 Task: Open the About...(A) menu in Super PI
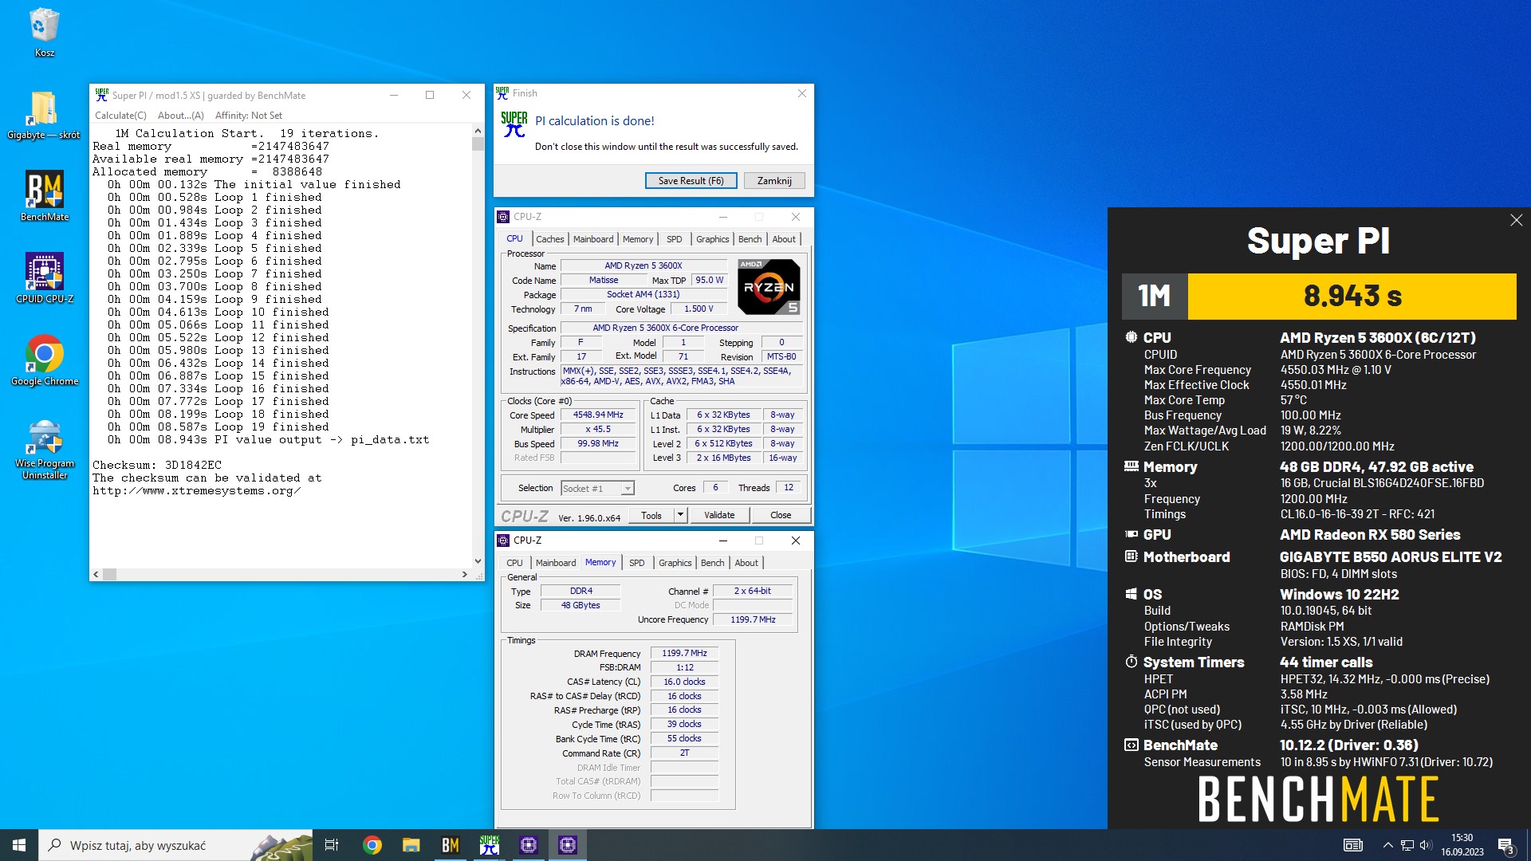(181, 116)
